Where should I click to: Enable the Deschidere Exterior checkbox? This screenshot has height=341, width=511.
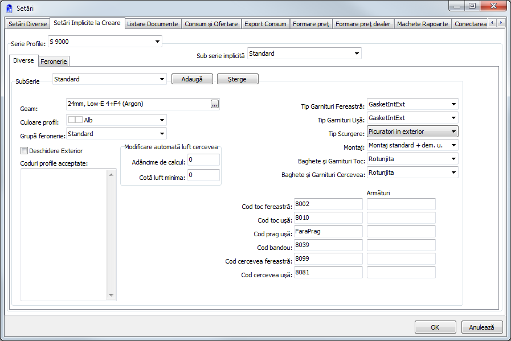[x=24, y=151]
